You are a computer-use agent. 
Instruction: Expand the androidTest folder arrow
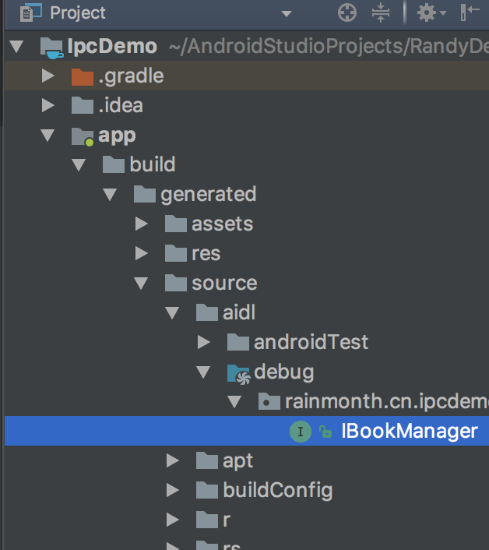click(203, 342)
